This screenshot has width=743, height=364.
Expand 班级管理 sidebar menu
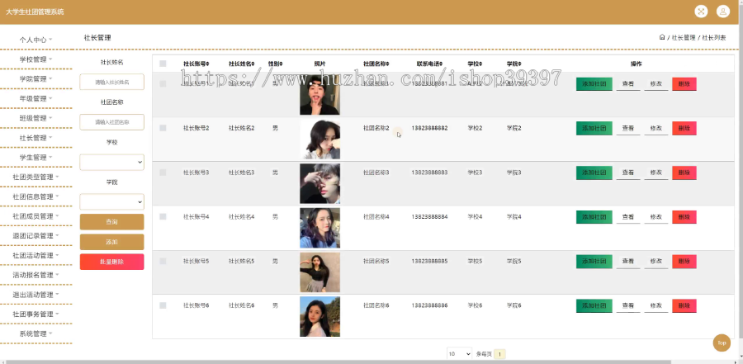(36, 118)
